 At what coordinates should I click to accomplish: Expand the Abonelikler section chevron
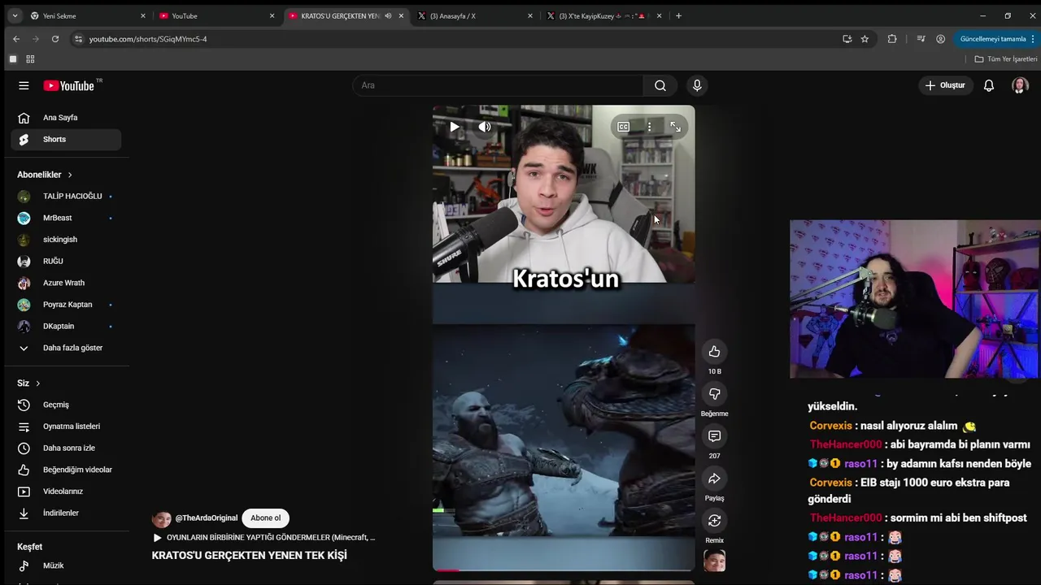pos(70,175)
